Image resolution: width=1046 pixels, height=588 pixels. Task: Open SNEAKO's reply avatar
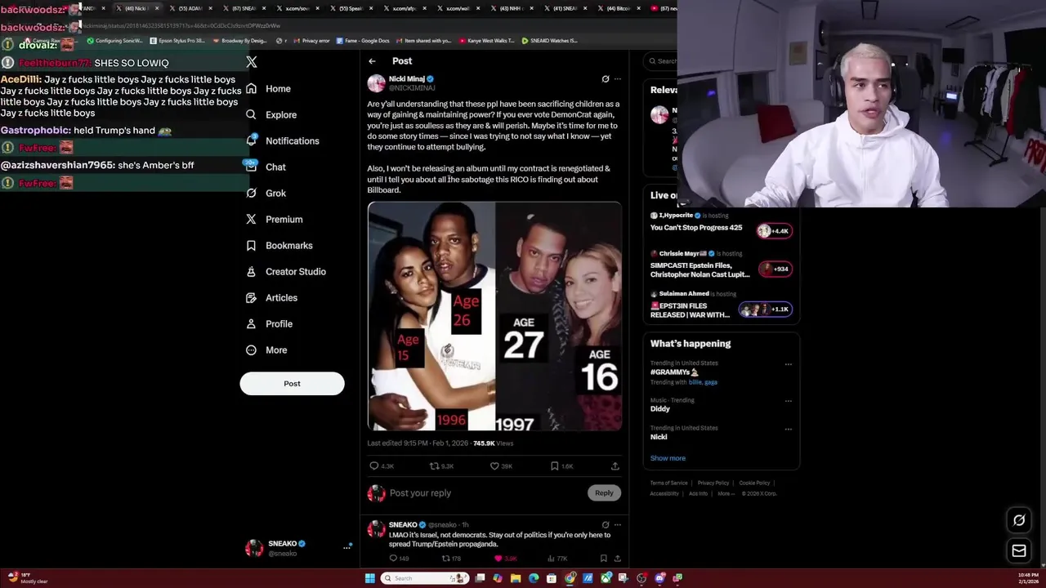pos(376,530)
